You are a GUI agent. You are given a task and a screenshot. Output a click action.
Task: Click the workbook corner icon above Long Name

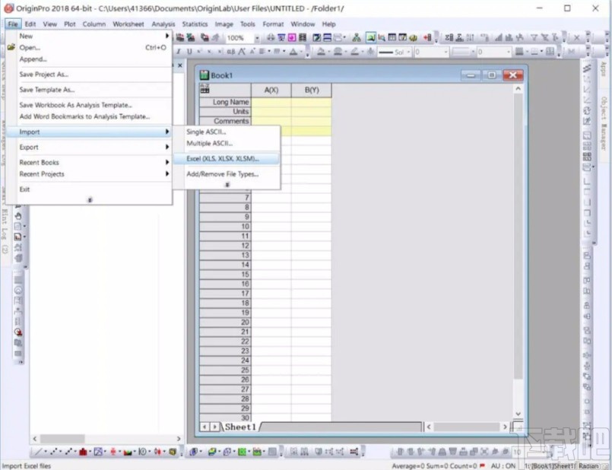[x=205, y=90]
